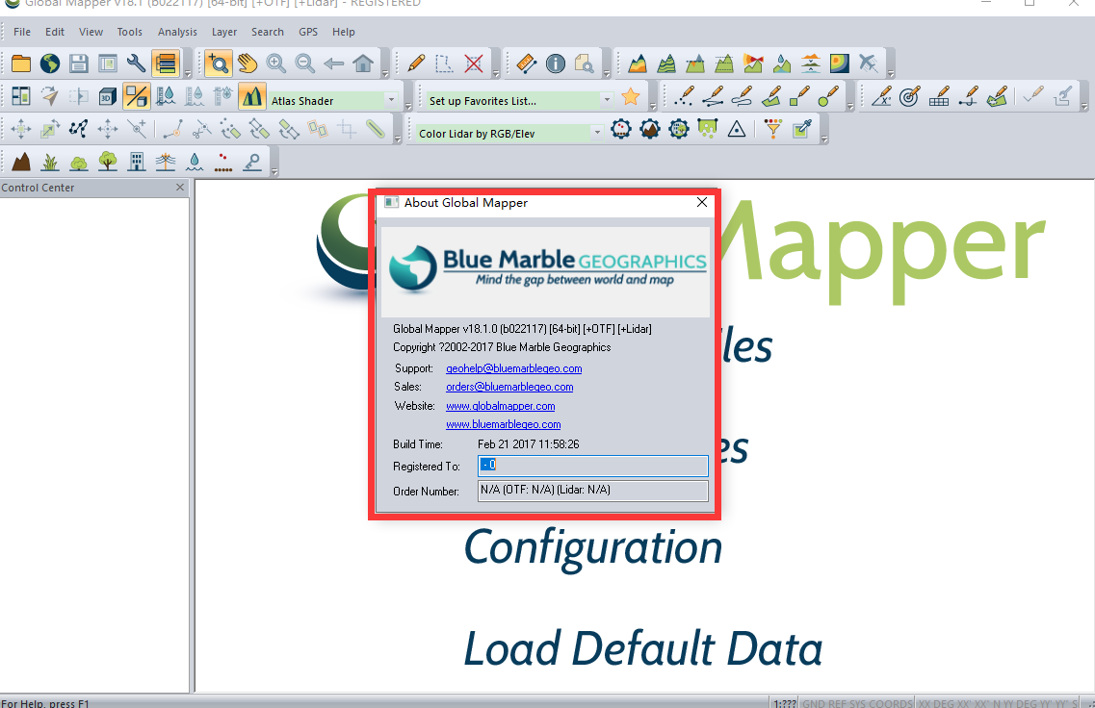This screenshot has height=708, width=1095.
Task: Open the Layer menu
Action: 224,32
